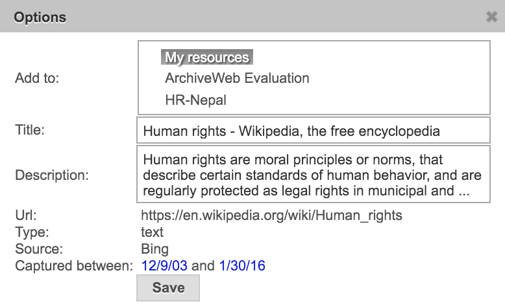Screen dimensions: 505x308
Task: Click the Wikipedia Human_rights URL text
Action: 271,215
